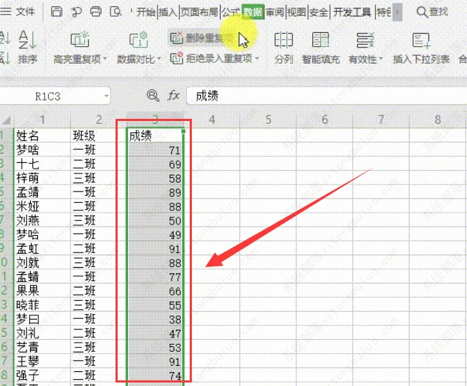
Task: Switch to the 公式 tab
Action: coord(230,12)
